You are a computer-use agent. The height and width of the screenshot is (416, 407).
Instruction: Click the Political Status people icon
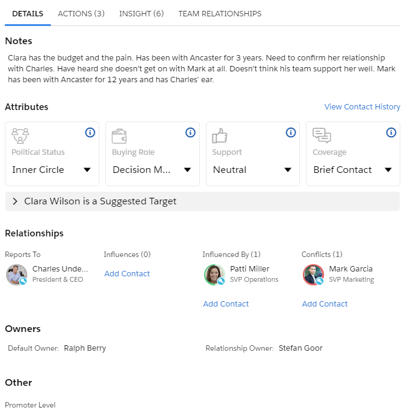click(20, 135)
